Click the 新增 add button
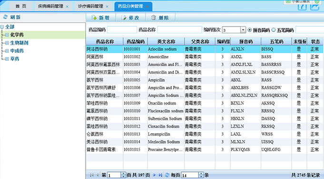Viewport: 324px width, 179px height. 101,18
